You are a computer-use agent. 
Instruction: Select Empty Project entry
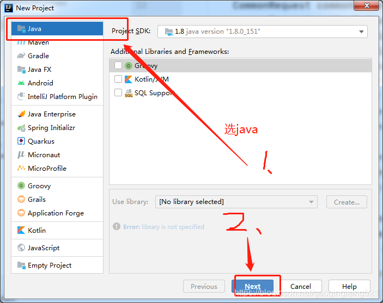coord(57,265)
